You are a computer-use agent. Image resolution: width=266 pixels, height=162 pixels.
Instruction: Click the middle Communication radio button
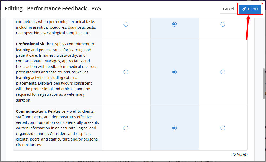point(174,128)
